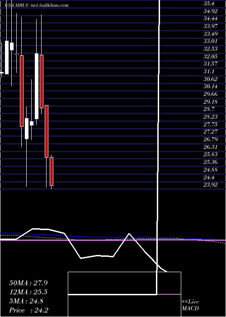The image size is (226, 317).
Task: Click the small white candle near 27.75
Action: point(32,123)
